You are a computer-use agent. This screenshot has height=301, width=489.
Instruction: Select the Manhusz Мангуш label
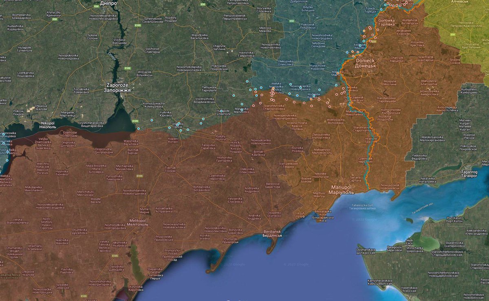coord(319,195)
